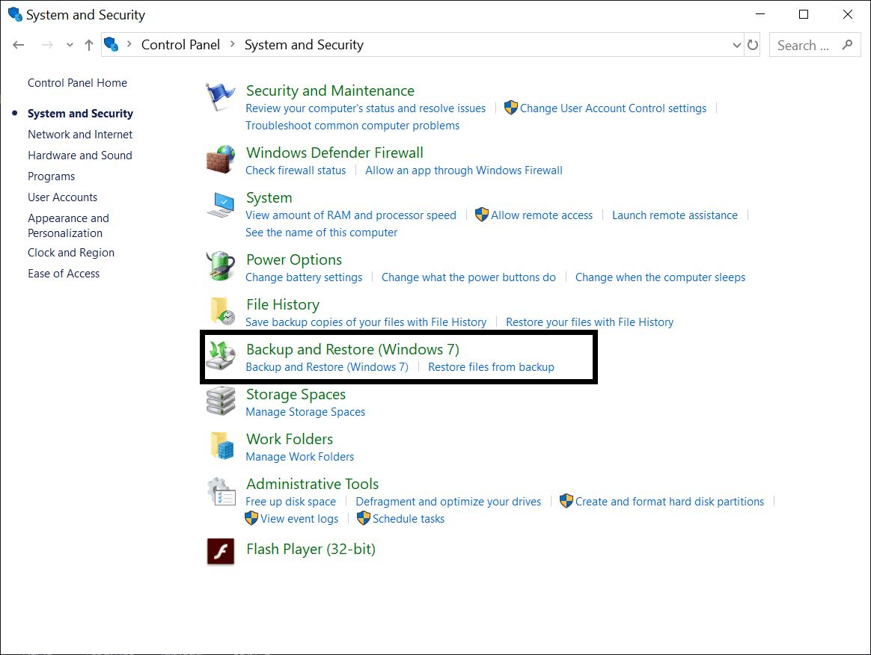Image resolution: width=871 pixels, height=655 pixels.
Task: Open Change User Account Control settings
Action: coord(612,108)
